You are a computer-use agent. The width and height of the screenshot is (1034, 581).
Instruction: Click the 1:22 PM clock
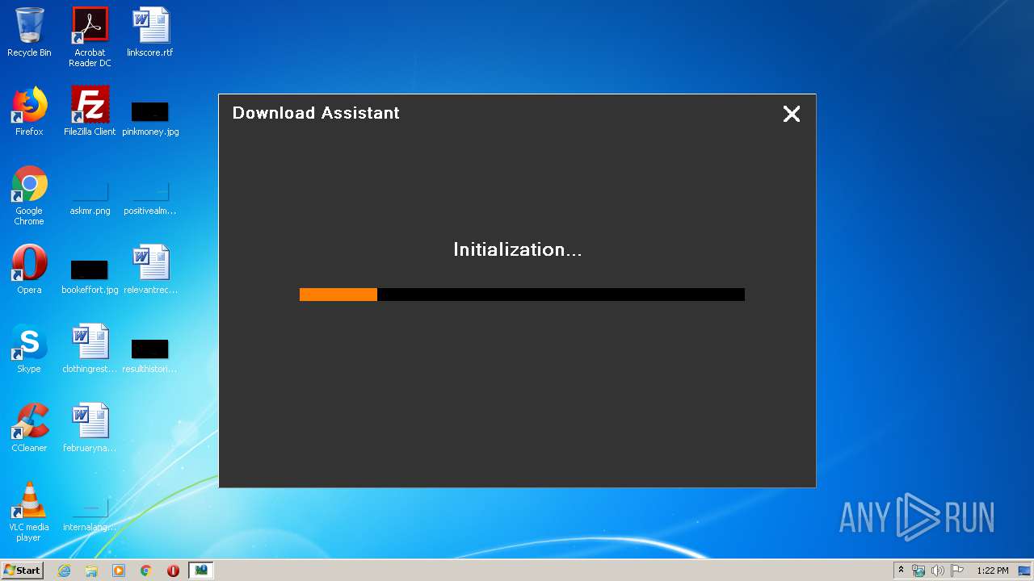(993, 571)
